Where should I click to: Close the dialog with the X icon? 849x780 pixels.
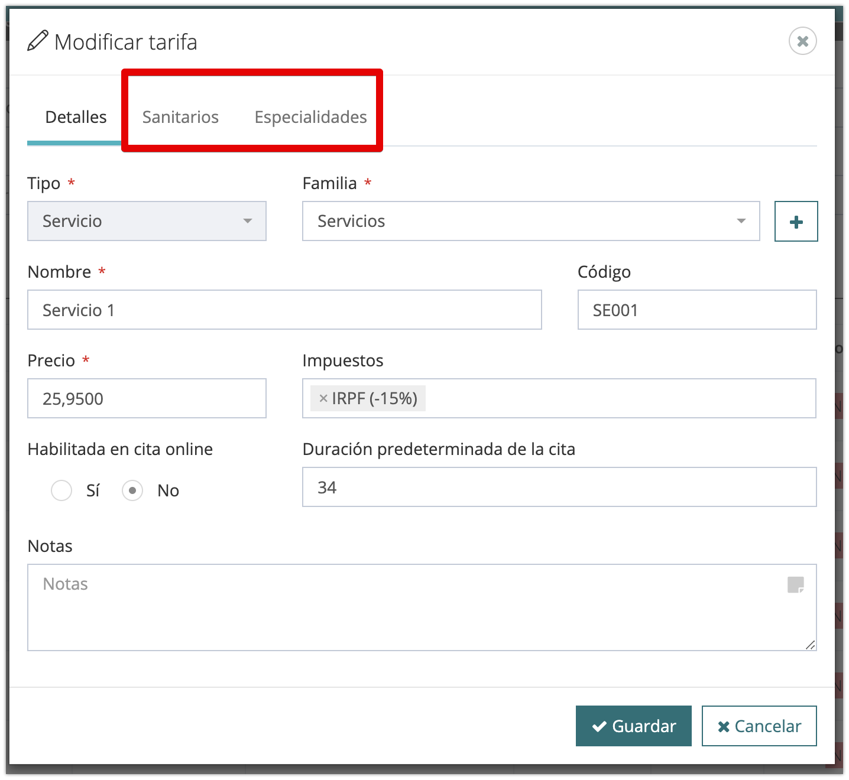coord(802,41)
